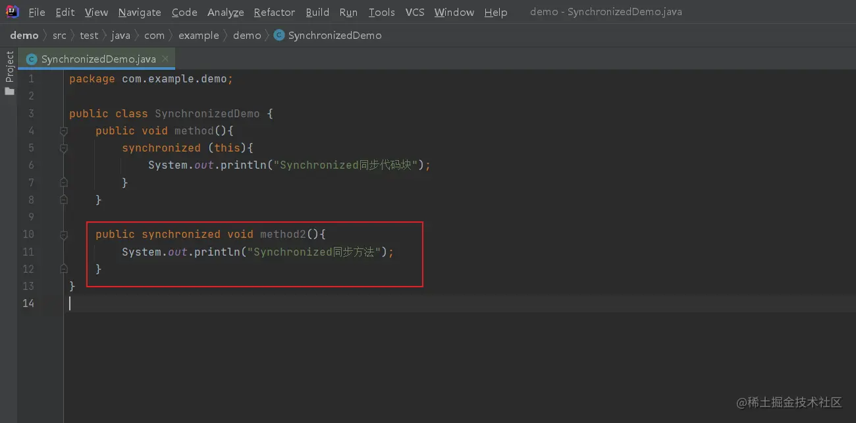This screenshot has height=423, width=856.
Task: Click the package com.example.demo statement
Action: click(x=151, y=79)
